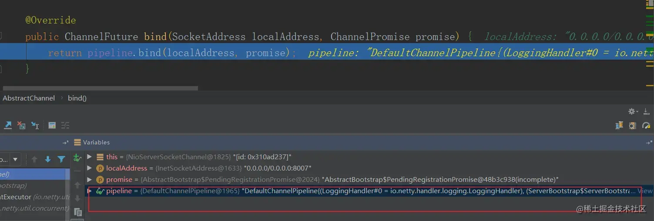Select the '.netty.util.concurrent)' stack frame
Screen dimensions: 654x221
[35, 208]
